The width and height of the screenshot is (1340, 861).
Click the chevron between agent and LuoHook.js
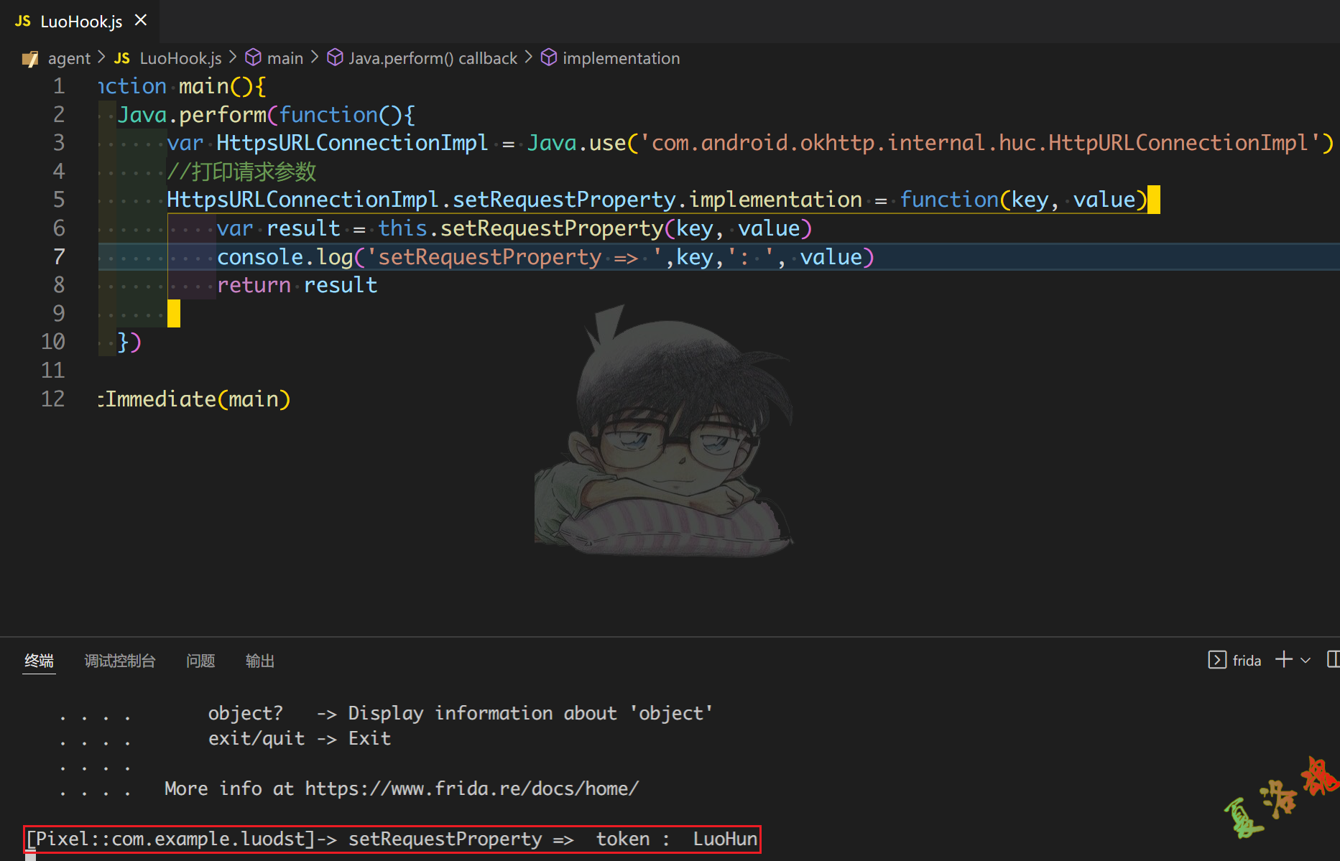tap(101, 57)
